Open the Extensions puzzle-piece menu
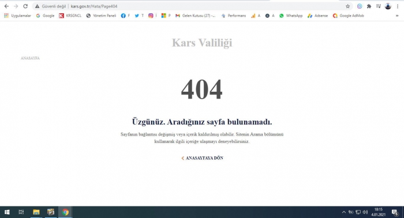 click(369, 6)
